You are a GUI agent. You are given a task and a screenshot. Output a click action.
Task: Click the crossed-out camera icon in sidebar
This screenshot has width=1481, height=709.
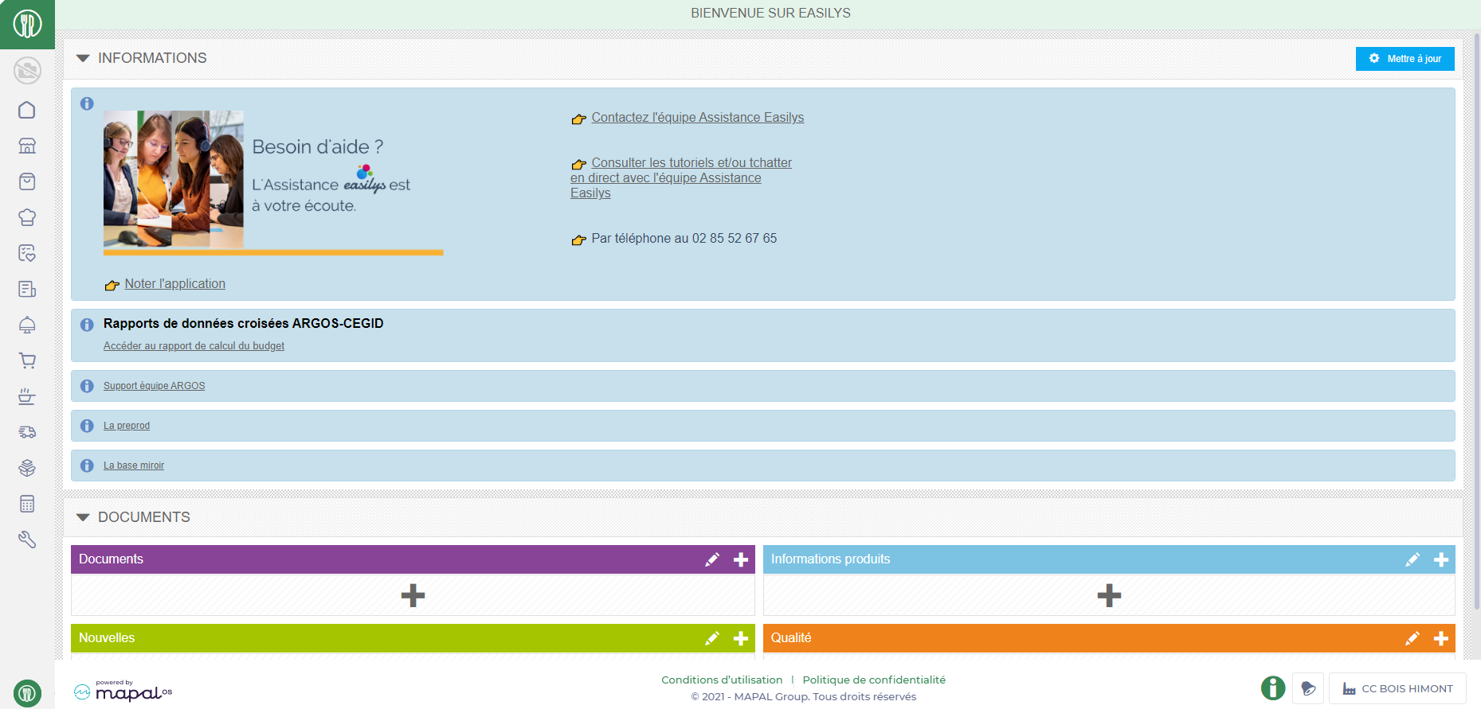(x=27, y=71)
